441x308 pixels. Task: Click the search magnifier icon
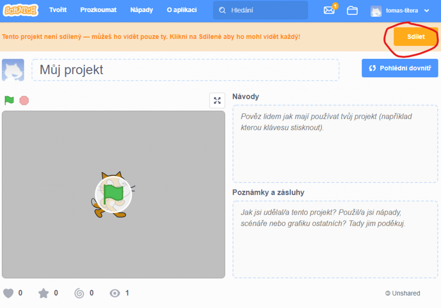click(222, 10)
